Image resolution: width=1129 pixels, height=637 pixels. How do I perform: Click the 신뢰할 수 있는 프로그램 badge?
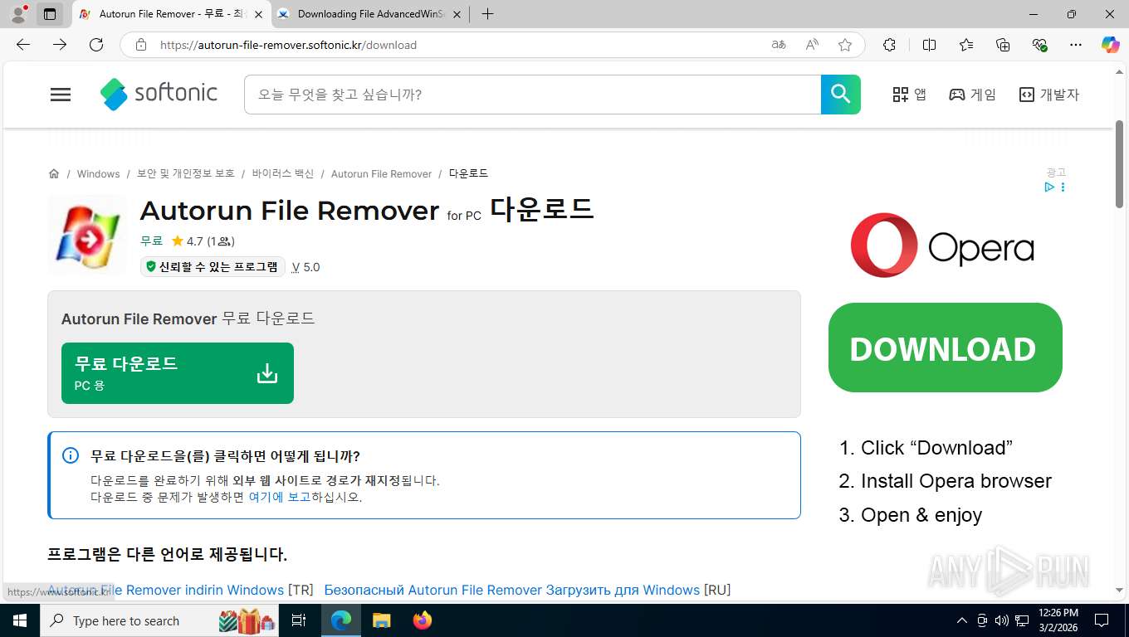click(213, 266)
